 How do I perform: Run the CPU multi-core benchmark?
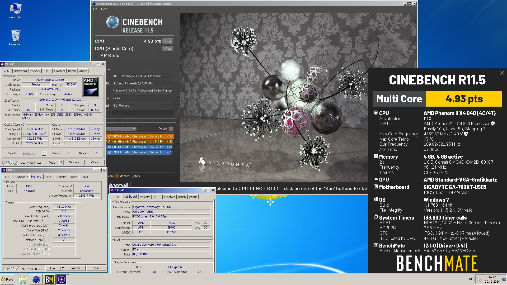[x=168, y=41]
